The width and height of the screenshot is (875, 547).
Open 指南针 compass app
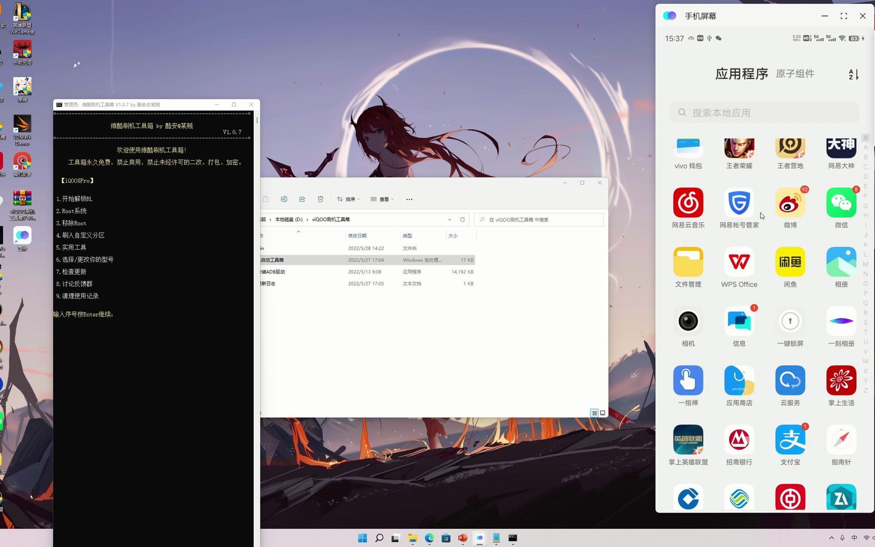[841, 440]
